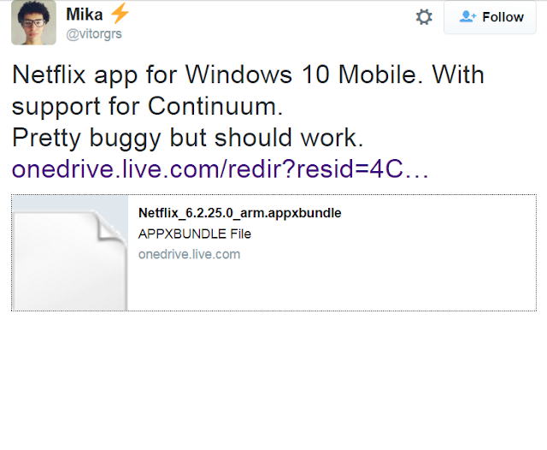Open the Netflix_6.2.25.0_arm.appxbundle card title
This screenshot has height=450, width=547.
[239, 213]
